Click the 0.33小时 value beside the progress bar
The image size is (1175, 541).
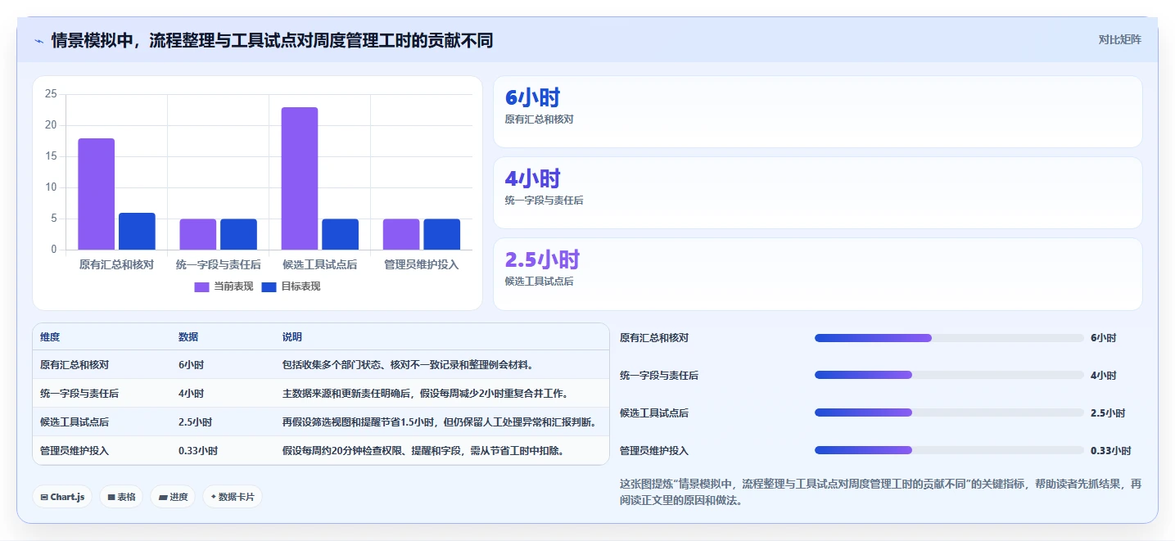point(1111,451)
